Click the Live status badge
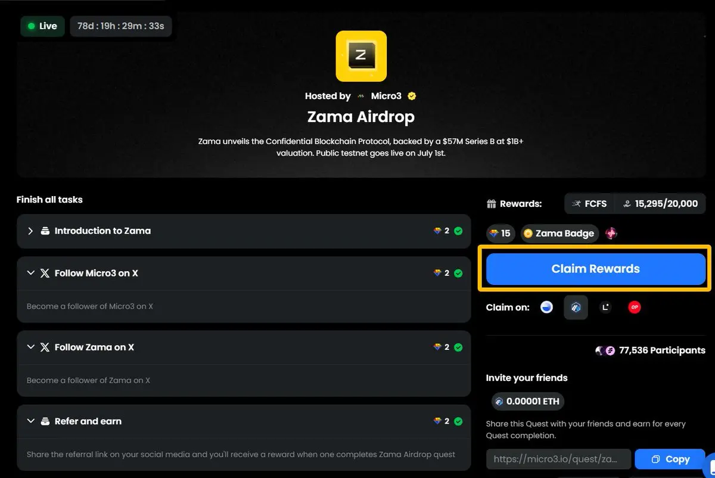715x478 pixels. (x=42, y=26)
